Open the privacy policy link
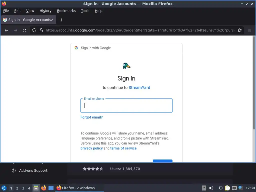This screenshot has height=192, width=256. click(x=91, y=148)
